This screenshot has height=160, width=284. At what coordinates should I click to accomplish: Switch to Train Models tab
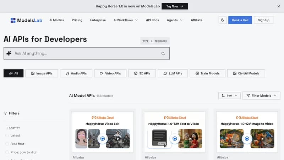point(207,73)
